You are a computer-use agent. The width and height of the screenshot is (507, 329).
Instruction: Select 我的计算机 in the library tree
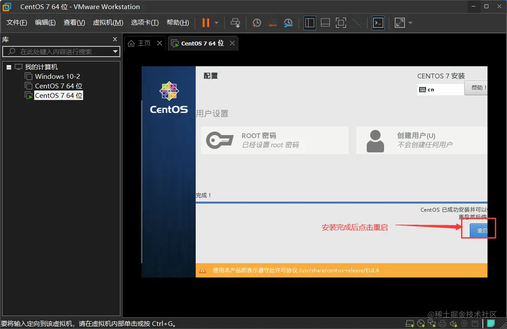pos(41,67)
